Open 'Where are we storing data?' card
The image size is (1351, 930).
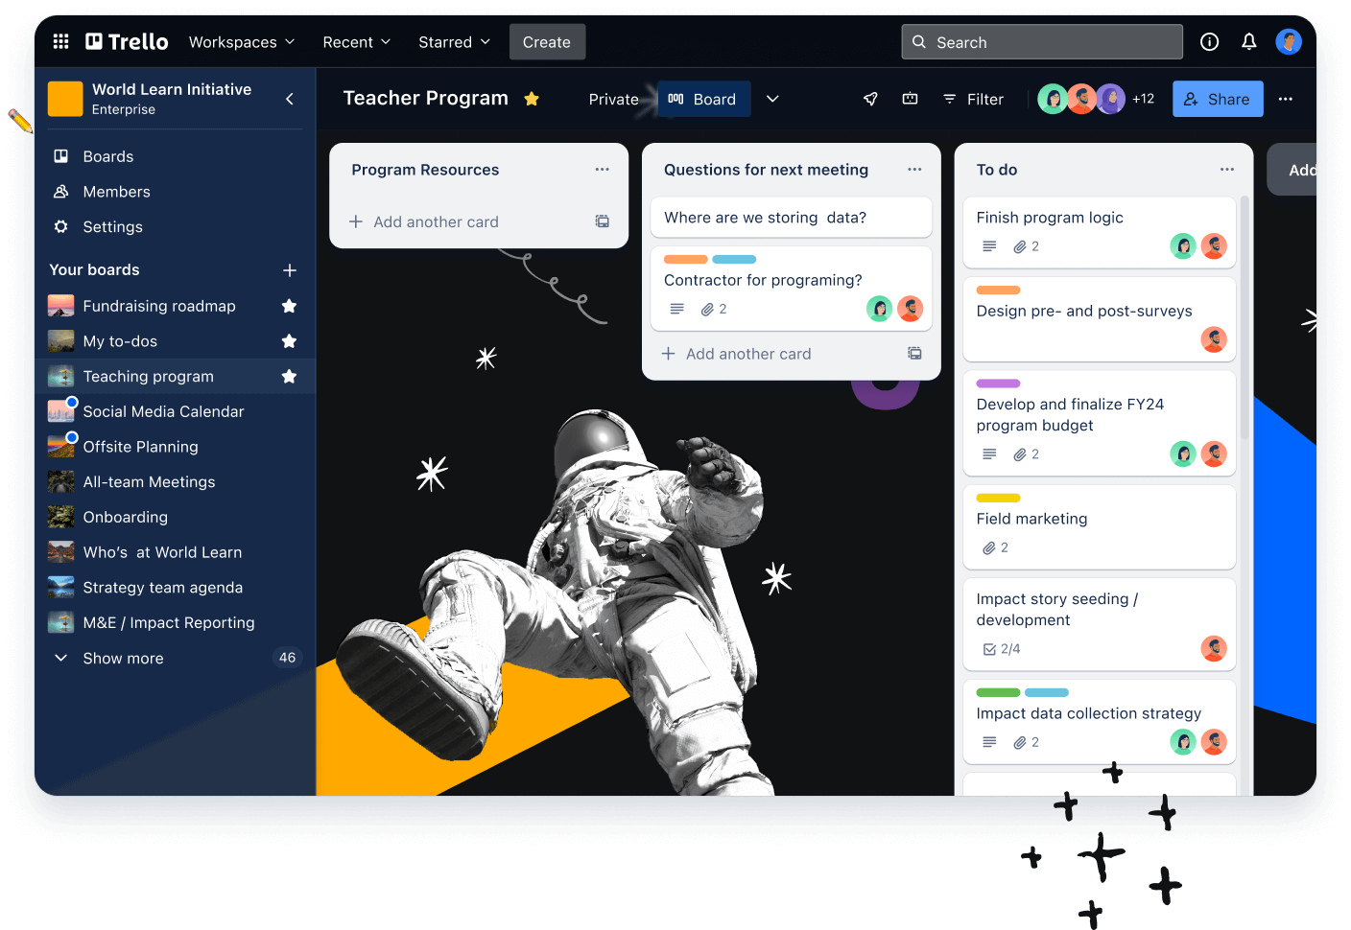(x=792, y=218)
